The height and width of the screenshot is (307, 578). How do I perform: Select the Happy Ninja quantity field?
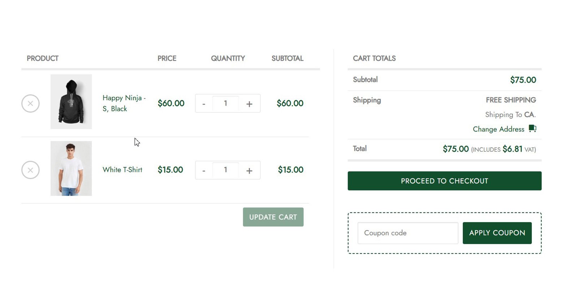226,104
